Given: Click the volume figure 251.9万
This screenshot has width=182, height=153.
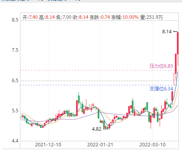Looking at the screenshot, I should tap(155, 17).
